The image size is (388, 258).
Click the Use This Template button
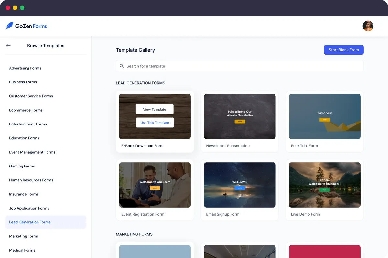tap(155, 123)
